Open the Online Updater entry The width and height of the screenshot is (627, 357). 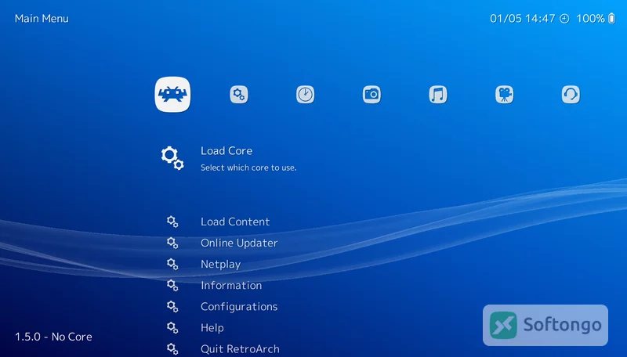point(239,243)
